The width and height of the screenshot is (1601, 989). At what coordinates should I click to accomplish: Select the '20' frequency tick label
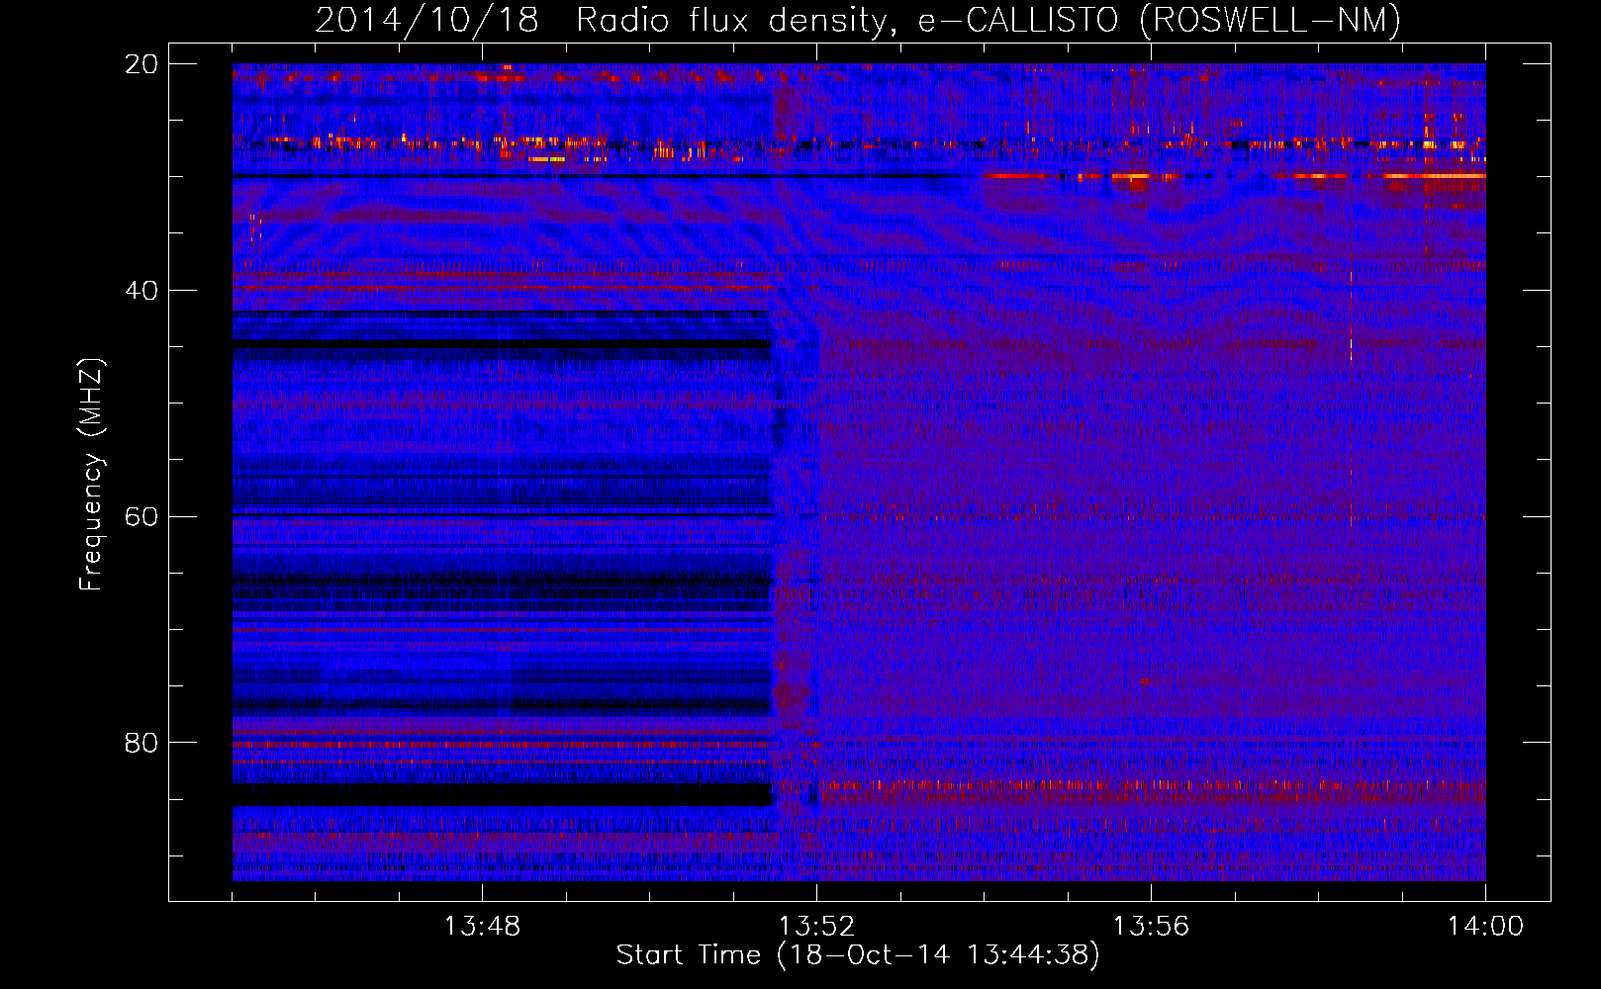[x=141, y=64]
